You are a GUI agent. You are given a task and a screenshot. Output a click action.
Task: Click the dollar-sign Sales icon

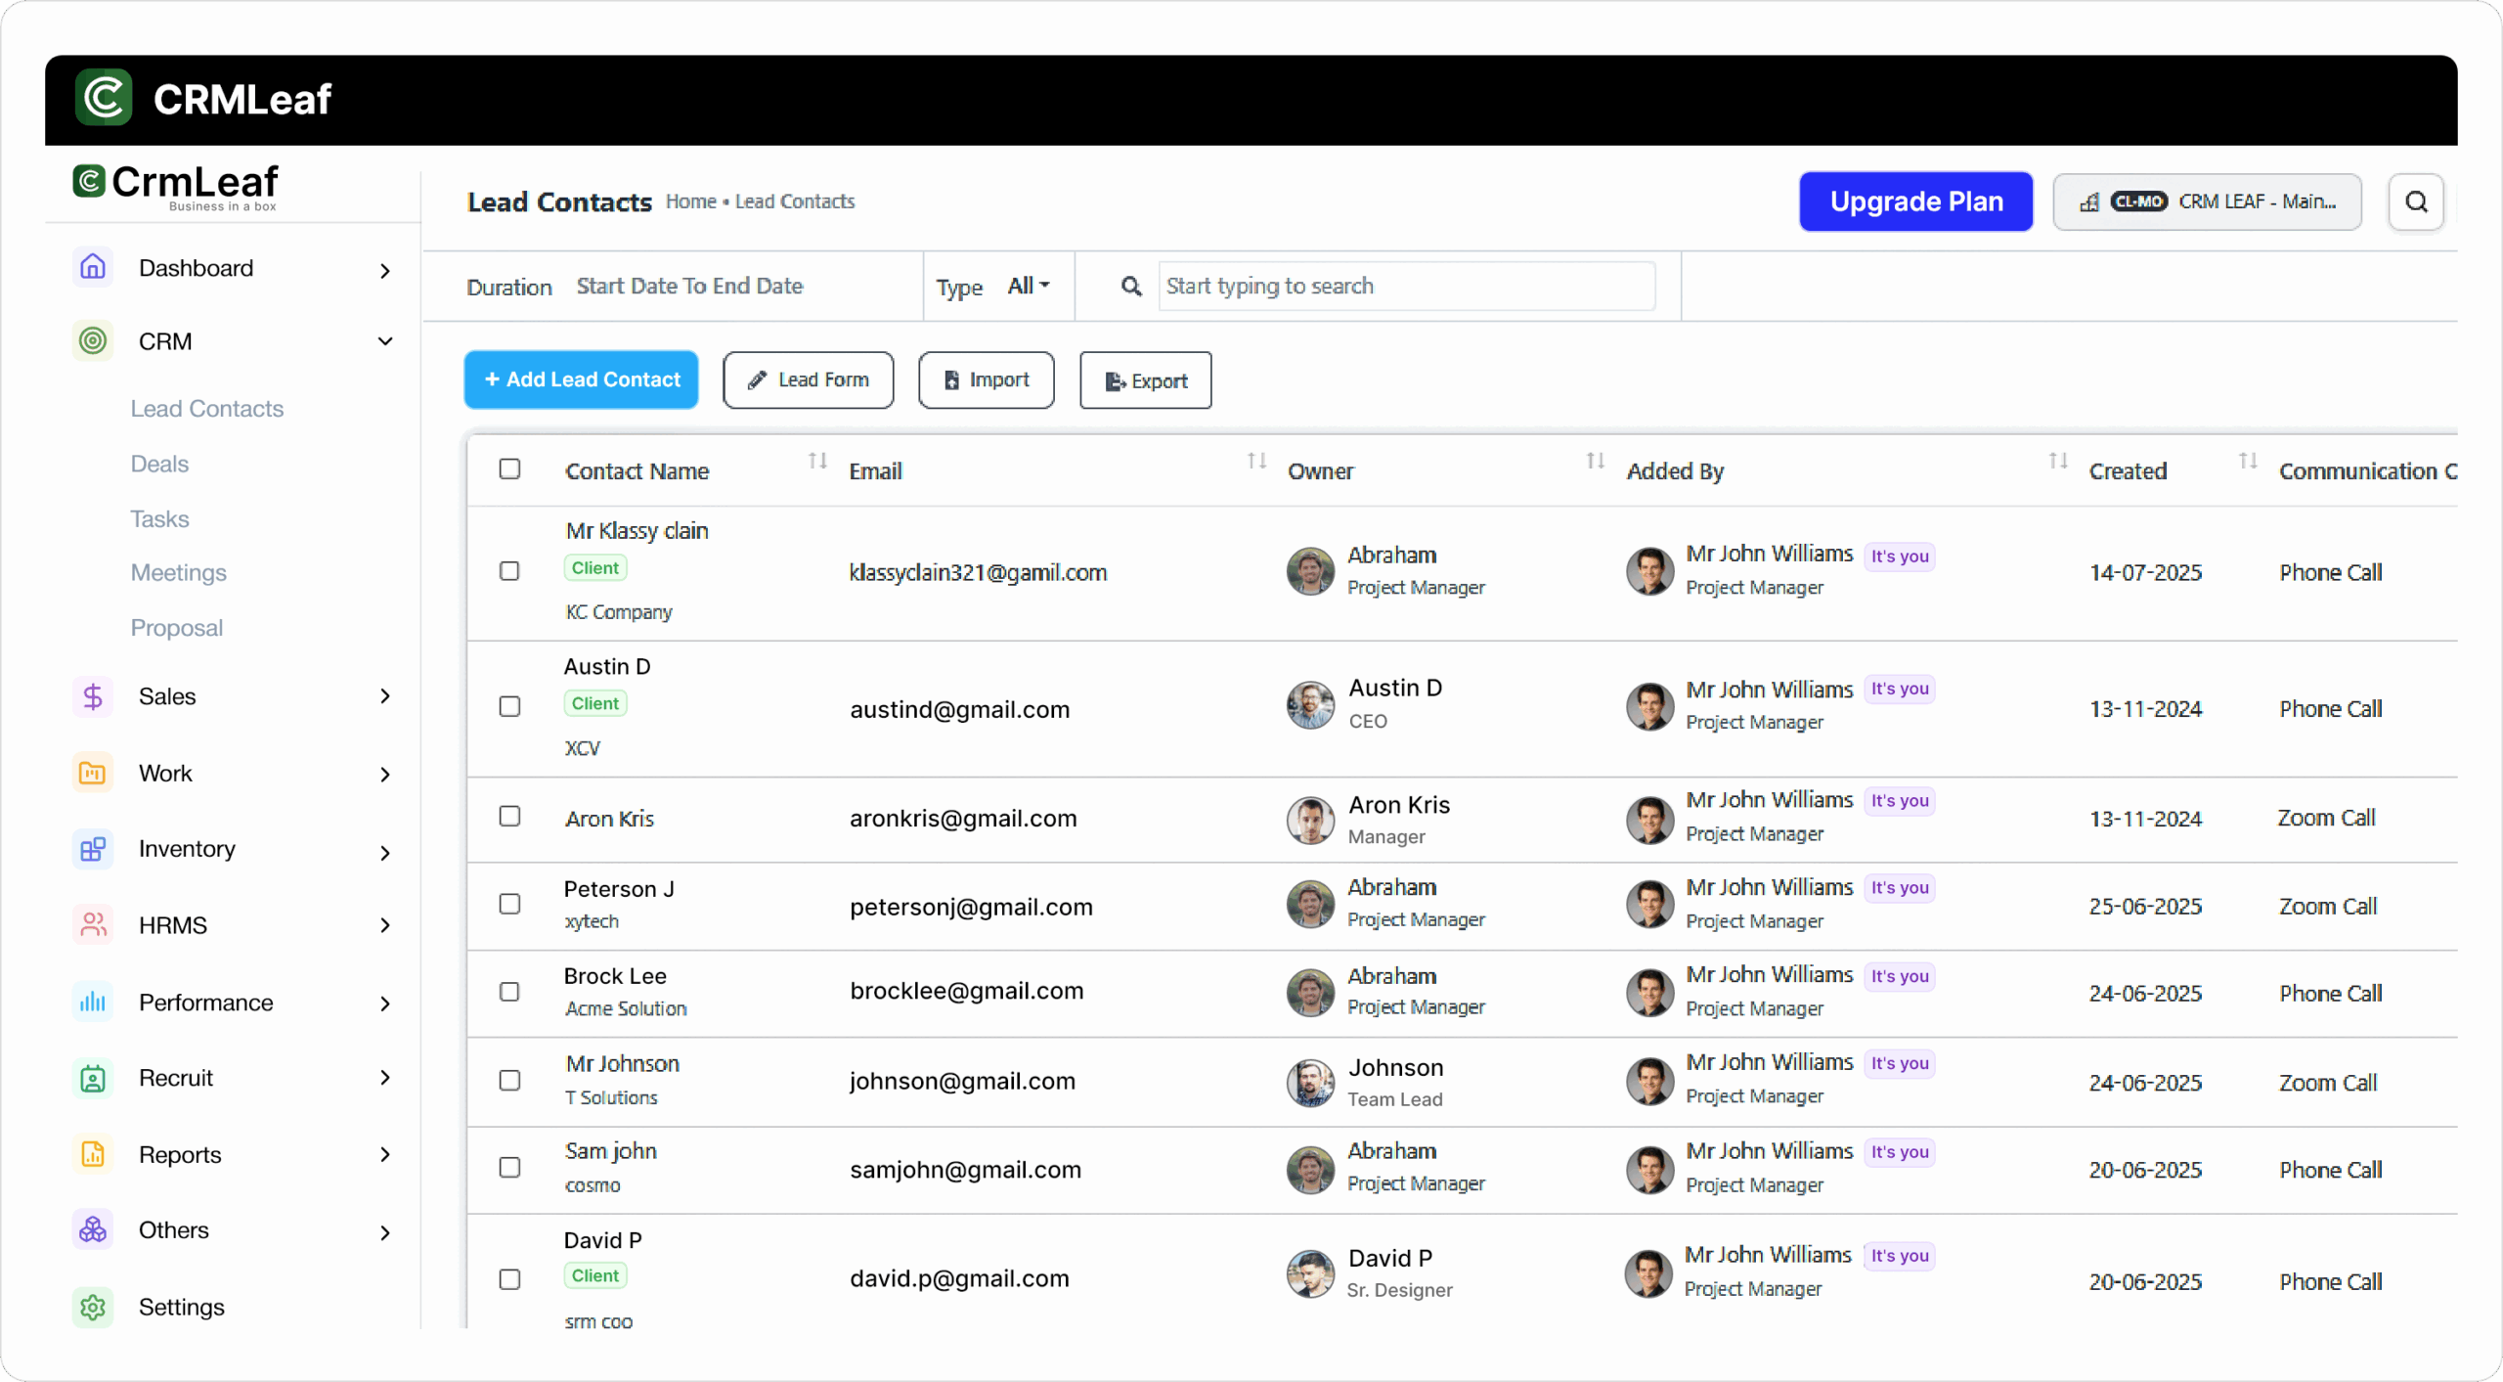(93, 696)
